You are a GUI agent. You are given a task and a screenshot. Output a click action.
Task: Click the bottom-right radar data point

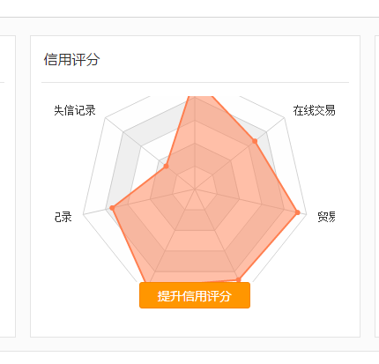238,279
